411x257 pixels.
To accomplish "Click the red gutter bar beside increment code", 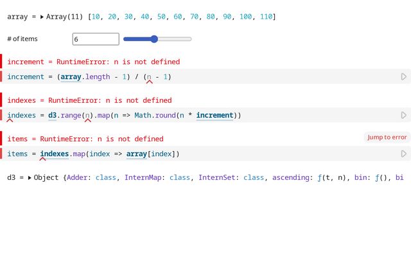I will coord(1,77).
